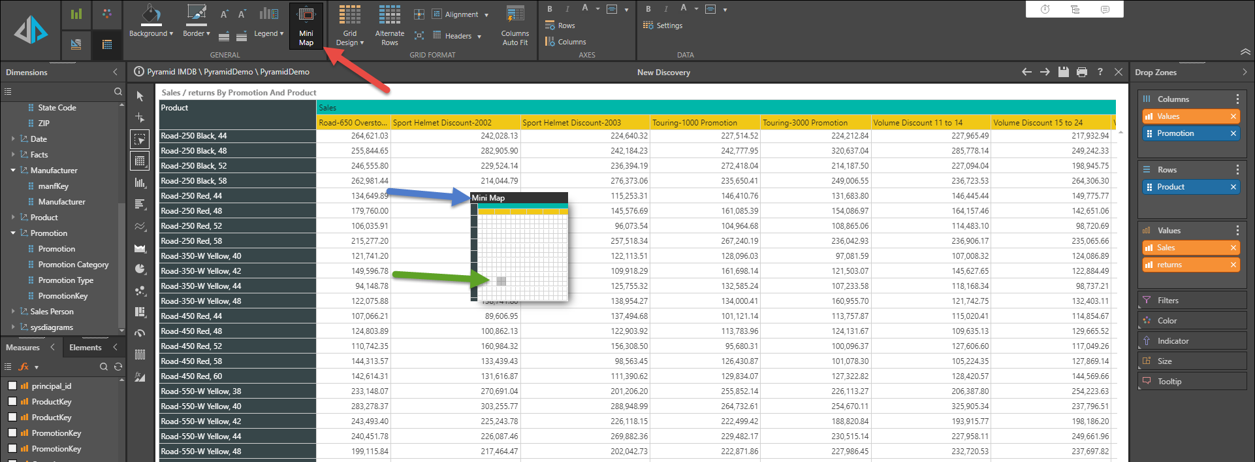Tick the first ProductKey measure checkbox
Image resolution: width=1255 pixels, height=462 pixels.
coord(12,402)
